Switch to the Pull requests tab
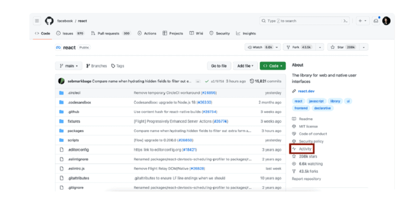 point(111,33)
